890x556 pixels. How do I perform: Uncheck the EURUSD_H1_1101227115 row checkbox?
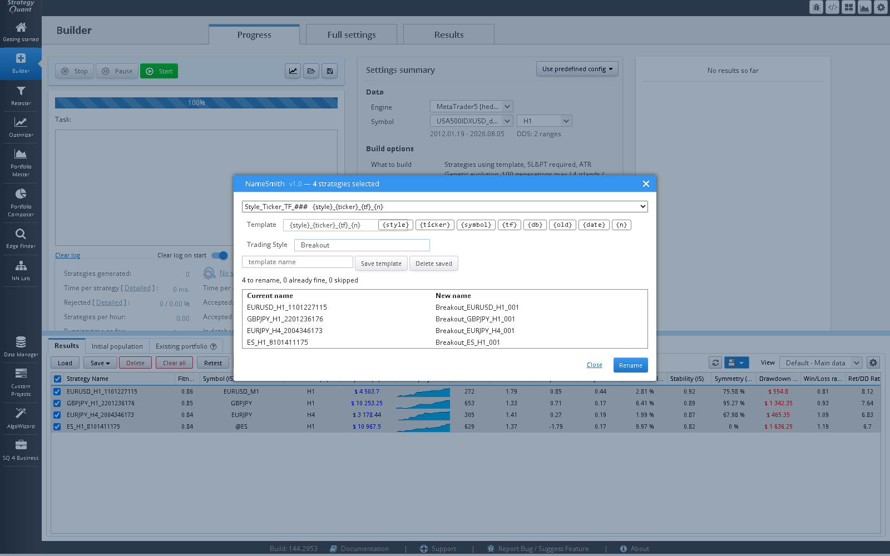57,391
